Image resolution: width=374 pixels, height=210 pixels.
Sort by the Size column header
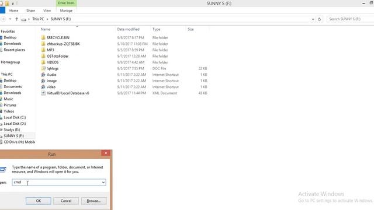191,29
